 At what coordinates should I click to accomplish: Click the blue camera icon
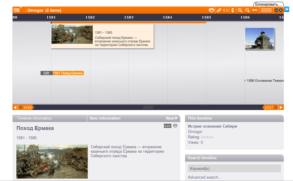286,10
